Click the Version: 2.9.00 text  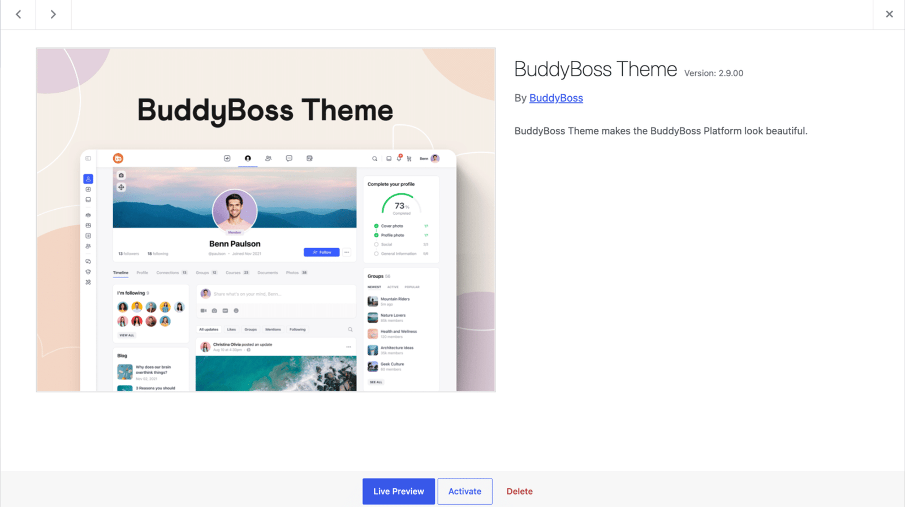(714, 73)
